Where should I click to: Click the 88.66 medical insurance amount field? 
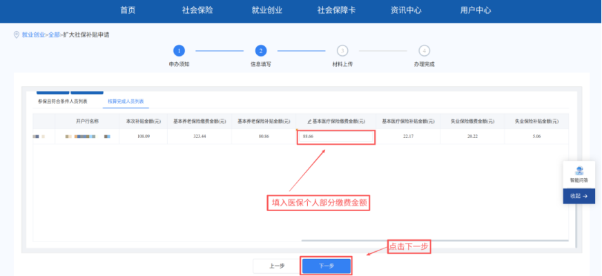[x=336, y=137]
